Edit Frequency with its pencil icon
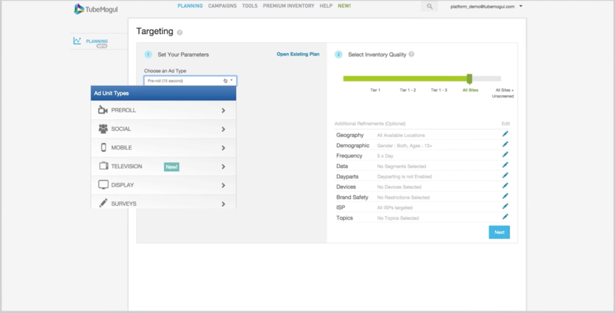The height and width of the screenshot is (313, 615). (505, 155)
